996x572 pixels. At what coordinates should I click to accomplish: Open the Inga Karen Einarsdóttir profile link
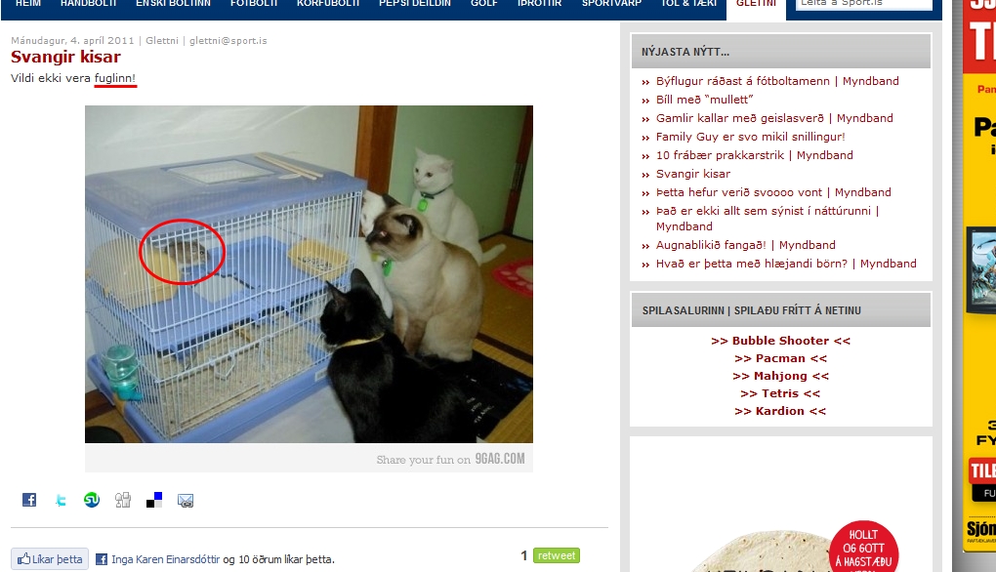coord(165,559)
